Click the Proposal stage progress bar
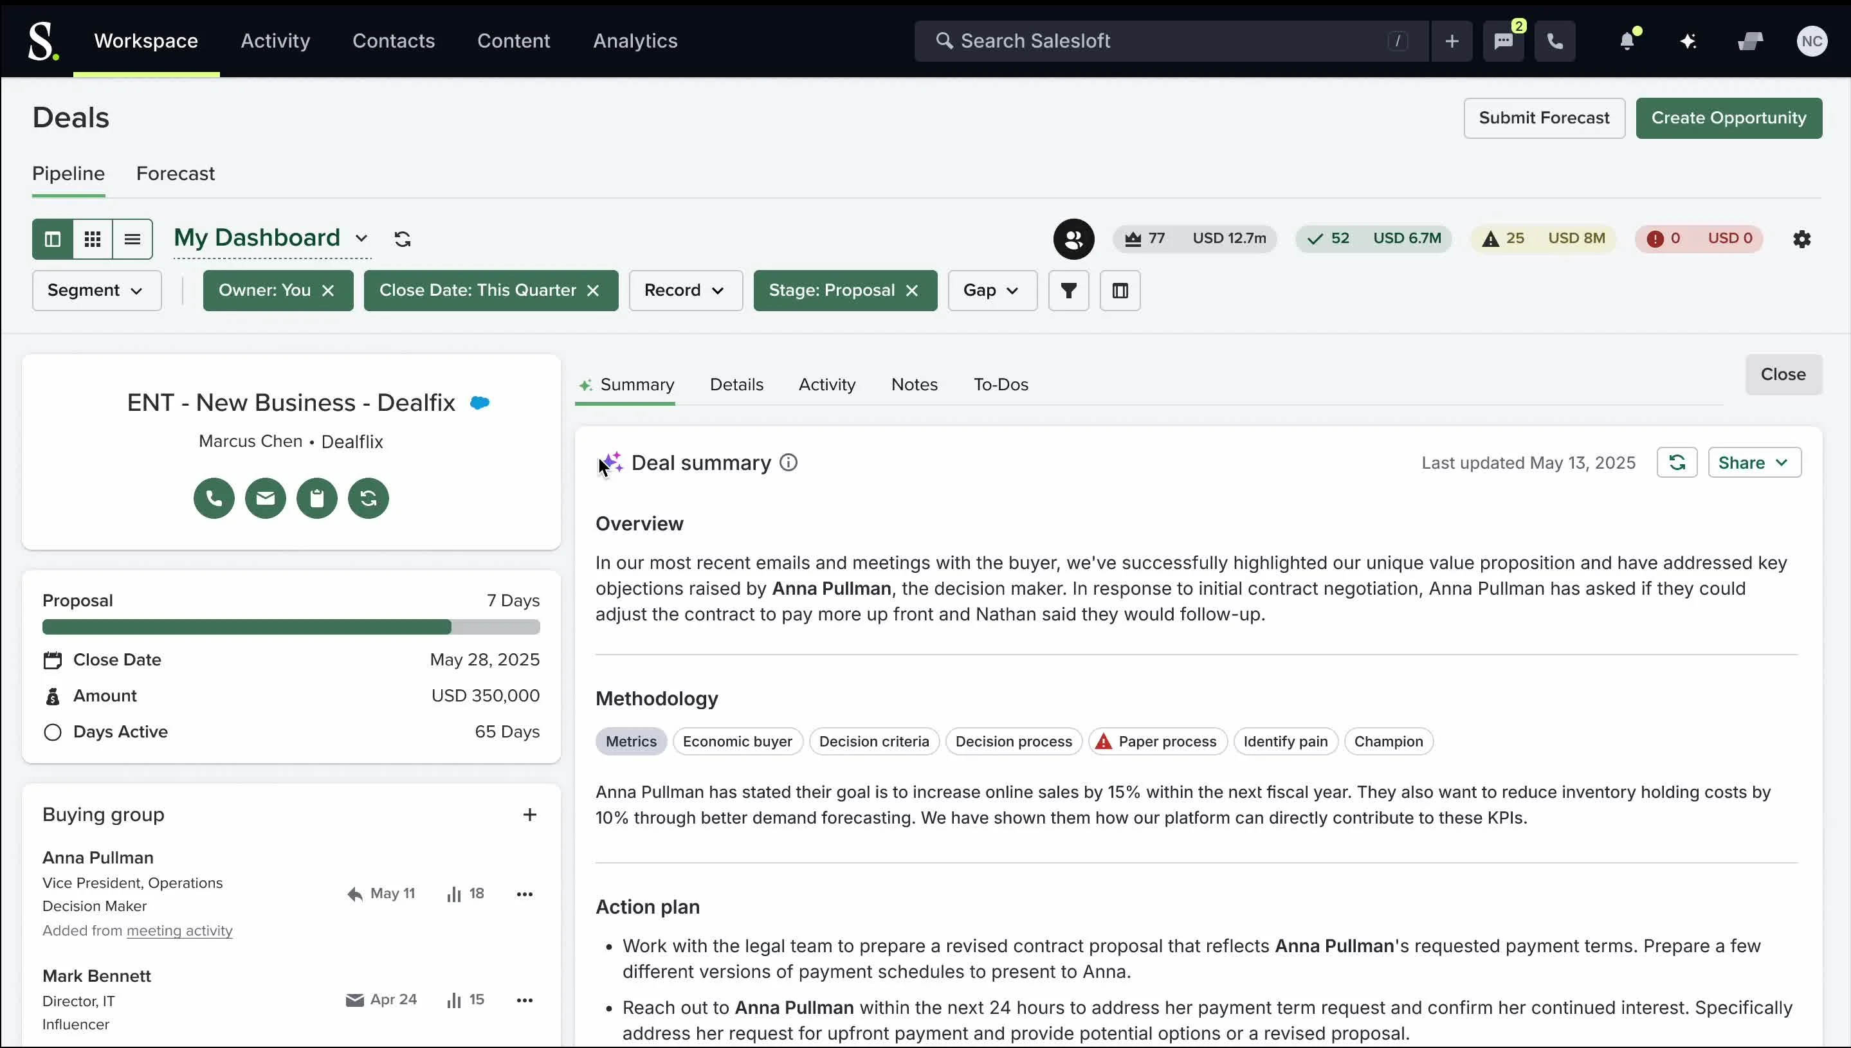Screen dimensions: 1851x1048 pos(291,626)
